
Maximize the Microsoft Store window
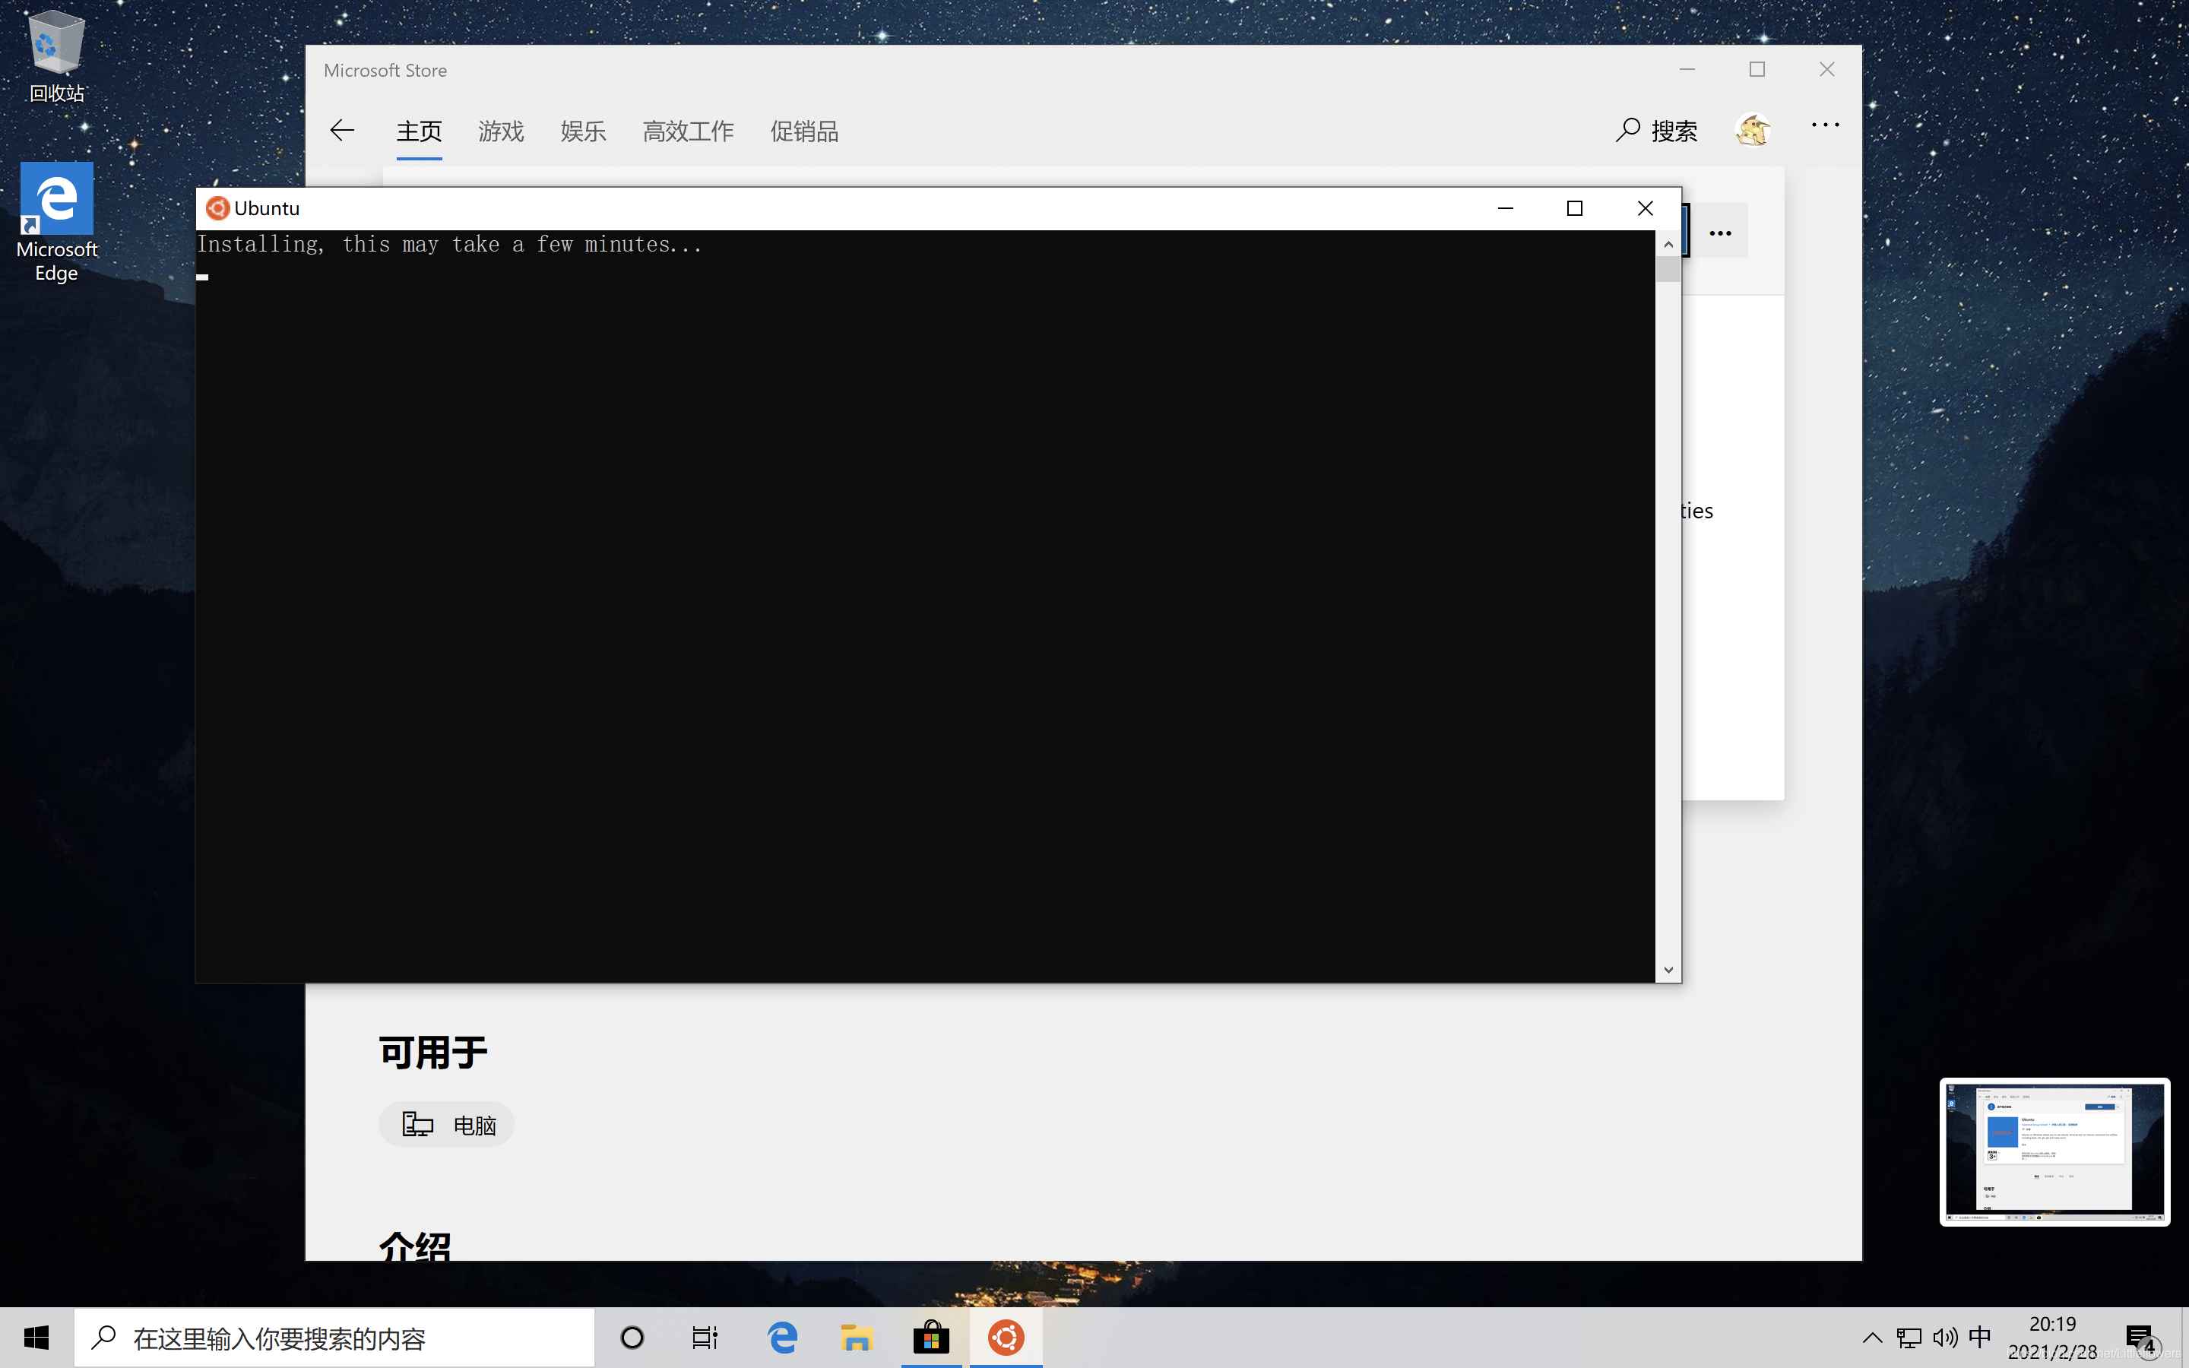[x=1757, y=70]
